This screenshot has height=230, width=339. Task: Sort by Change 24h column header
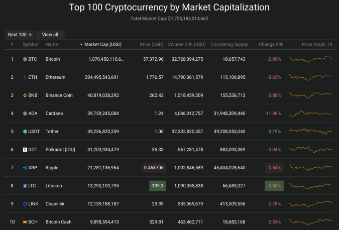[x=271, y=45]
